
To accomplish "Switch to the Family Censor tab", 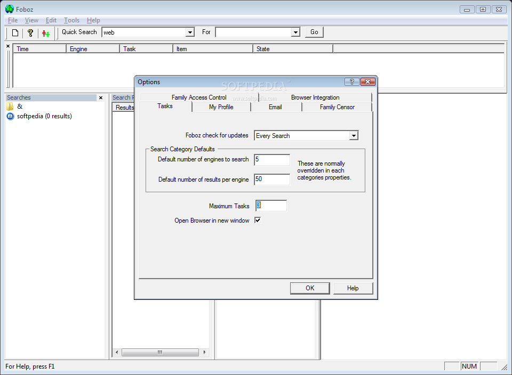I will click(x=337, y=107).
